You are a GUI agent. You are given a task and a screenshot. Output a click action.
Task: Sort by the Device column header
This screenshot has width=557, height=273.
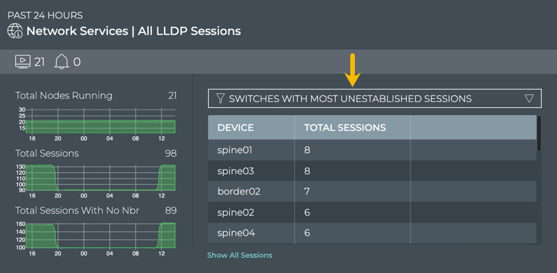coord(236,128)
